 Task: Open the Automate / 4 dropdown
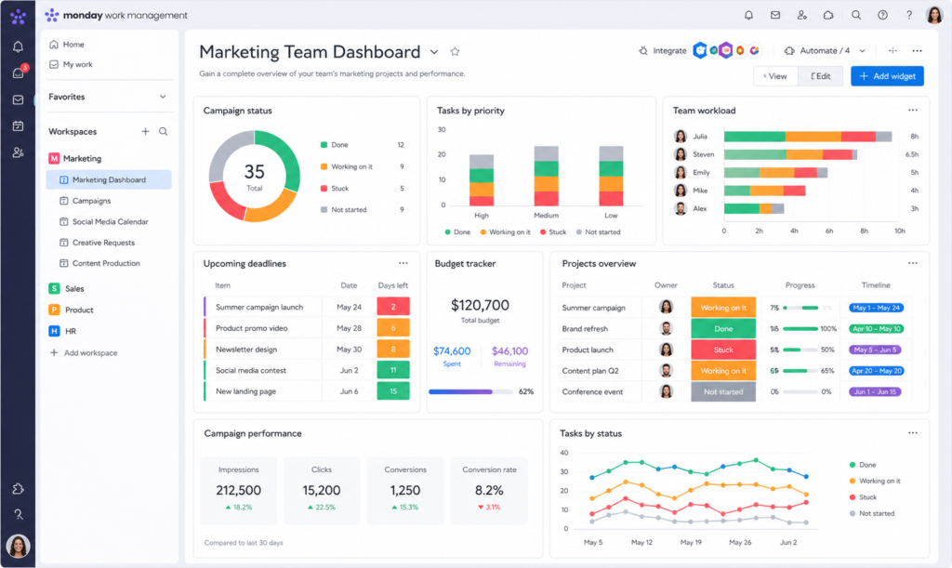(825, 51)
